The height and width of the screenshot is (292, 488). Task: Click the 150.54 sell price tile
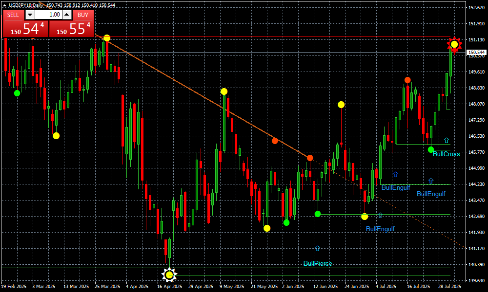point(25,29)
